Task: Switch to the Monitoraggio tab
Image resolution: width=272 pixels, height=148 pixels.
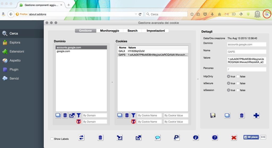Action: [x=109, y=31]
